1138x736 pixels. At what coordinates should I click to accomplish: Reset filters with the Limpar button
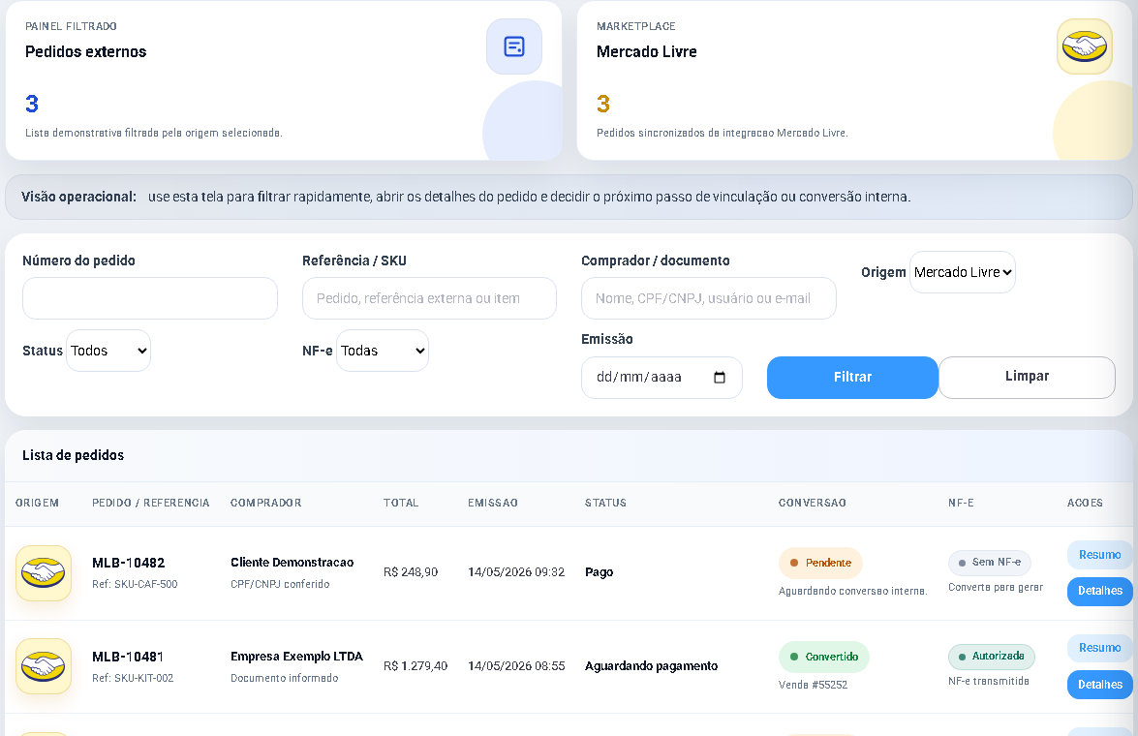click(x=1027, y=378)
